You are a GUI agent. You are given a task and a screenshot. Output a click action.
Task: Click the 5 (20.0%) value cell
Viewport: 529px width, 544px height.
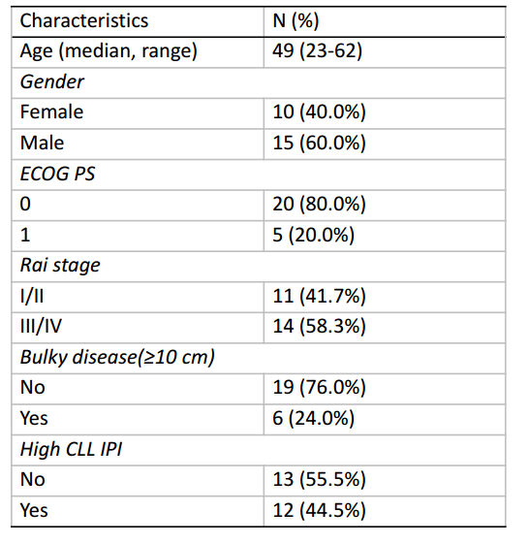(x=313, y=236)
